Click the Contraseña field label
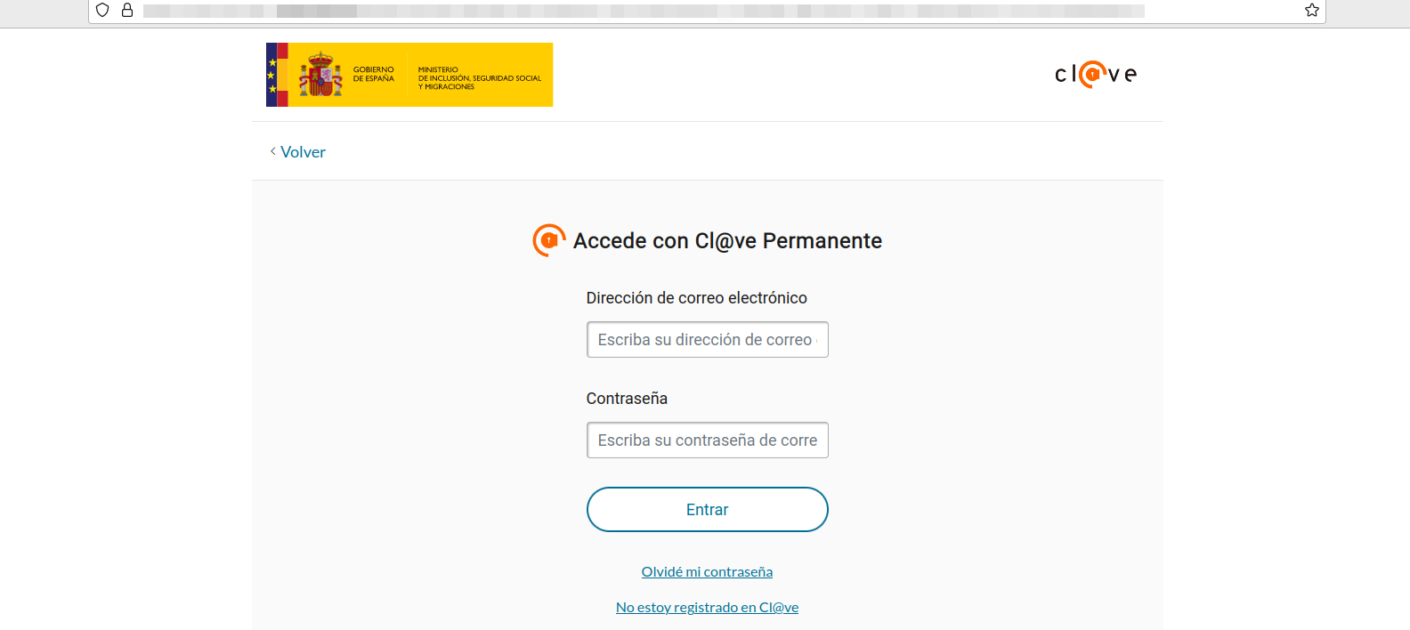The width and height of the screenshot is (1410, 630). [x=627, y=399]
